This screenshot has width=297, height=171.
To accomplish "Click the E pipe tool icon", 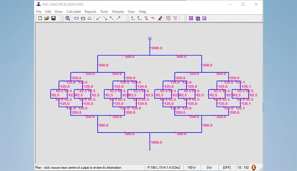I will click(x=140, y=18).
